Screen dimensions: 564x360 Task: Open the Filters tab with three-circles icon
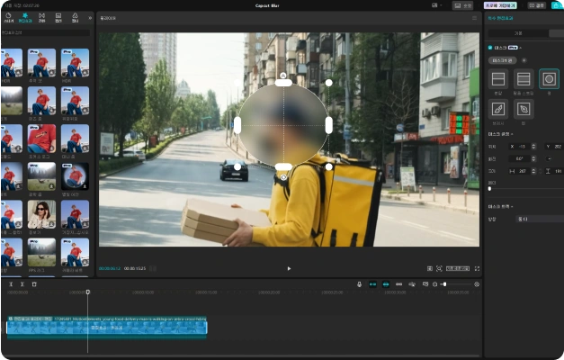[x=75, y=17]
